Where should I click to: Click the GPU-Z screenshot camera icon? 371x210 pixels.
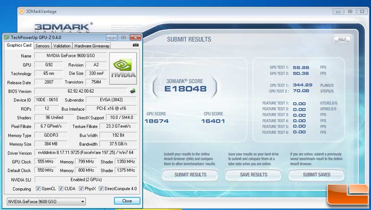point(135,46)
